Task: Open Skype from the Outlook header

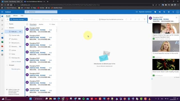Action: coord(155,12)
